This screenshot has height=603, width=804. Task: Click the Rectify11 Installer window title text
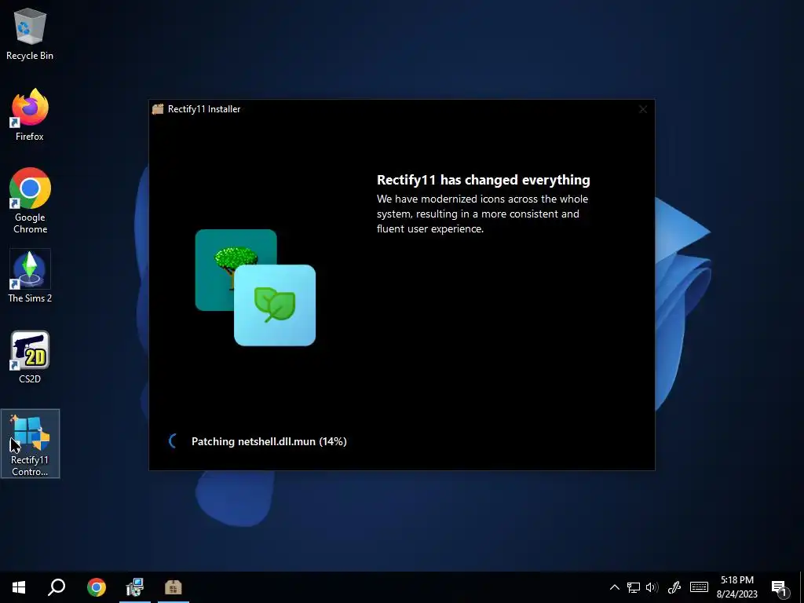(204, 109)
